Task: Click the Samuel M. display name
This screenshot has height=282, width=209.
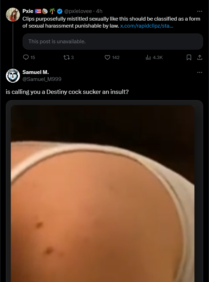Action: 36,72
